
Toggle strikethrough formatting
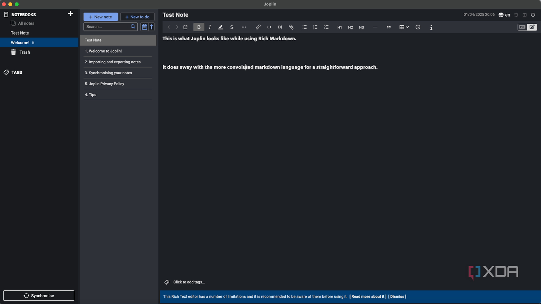click(232, 27)
